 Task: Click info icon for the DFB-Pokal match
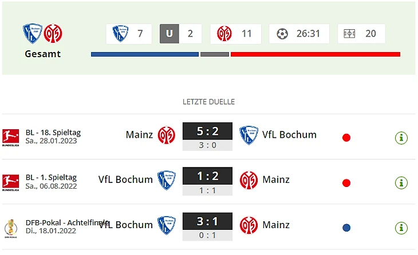coord(401,228)
